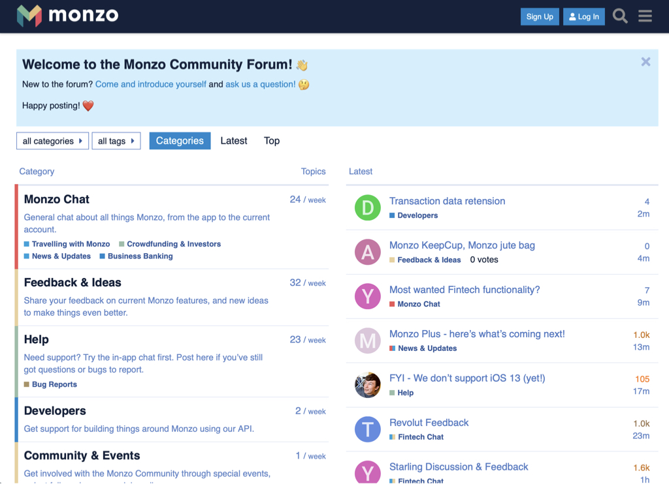Switch to the Top tab

pos(271,140)
